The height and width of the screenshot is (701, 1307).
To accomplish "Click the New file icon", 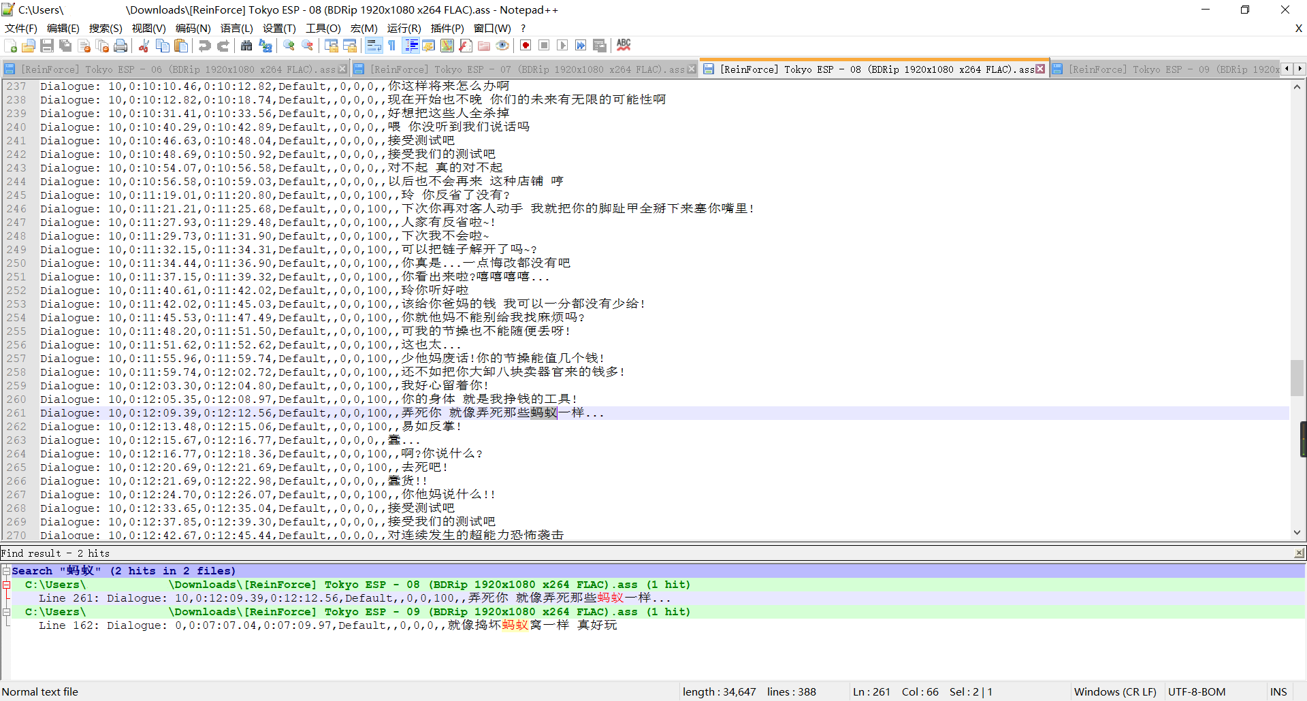I will pyautogui.click(x=11, y=46).
